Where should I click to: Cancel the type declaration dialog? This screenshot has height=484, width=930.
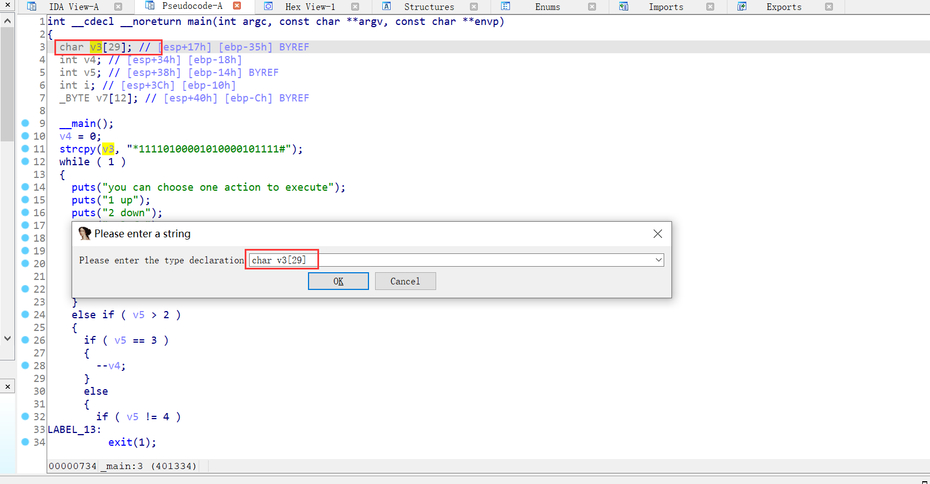click(405, 281)
